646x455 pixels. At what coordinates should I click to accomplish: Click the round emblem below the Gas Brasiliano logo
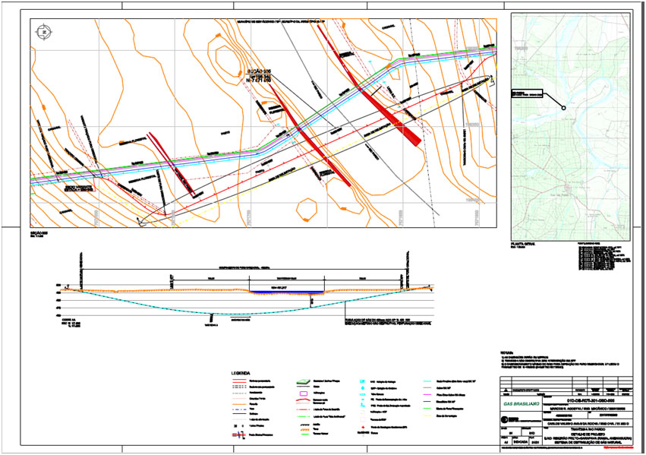[505, 418]
